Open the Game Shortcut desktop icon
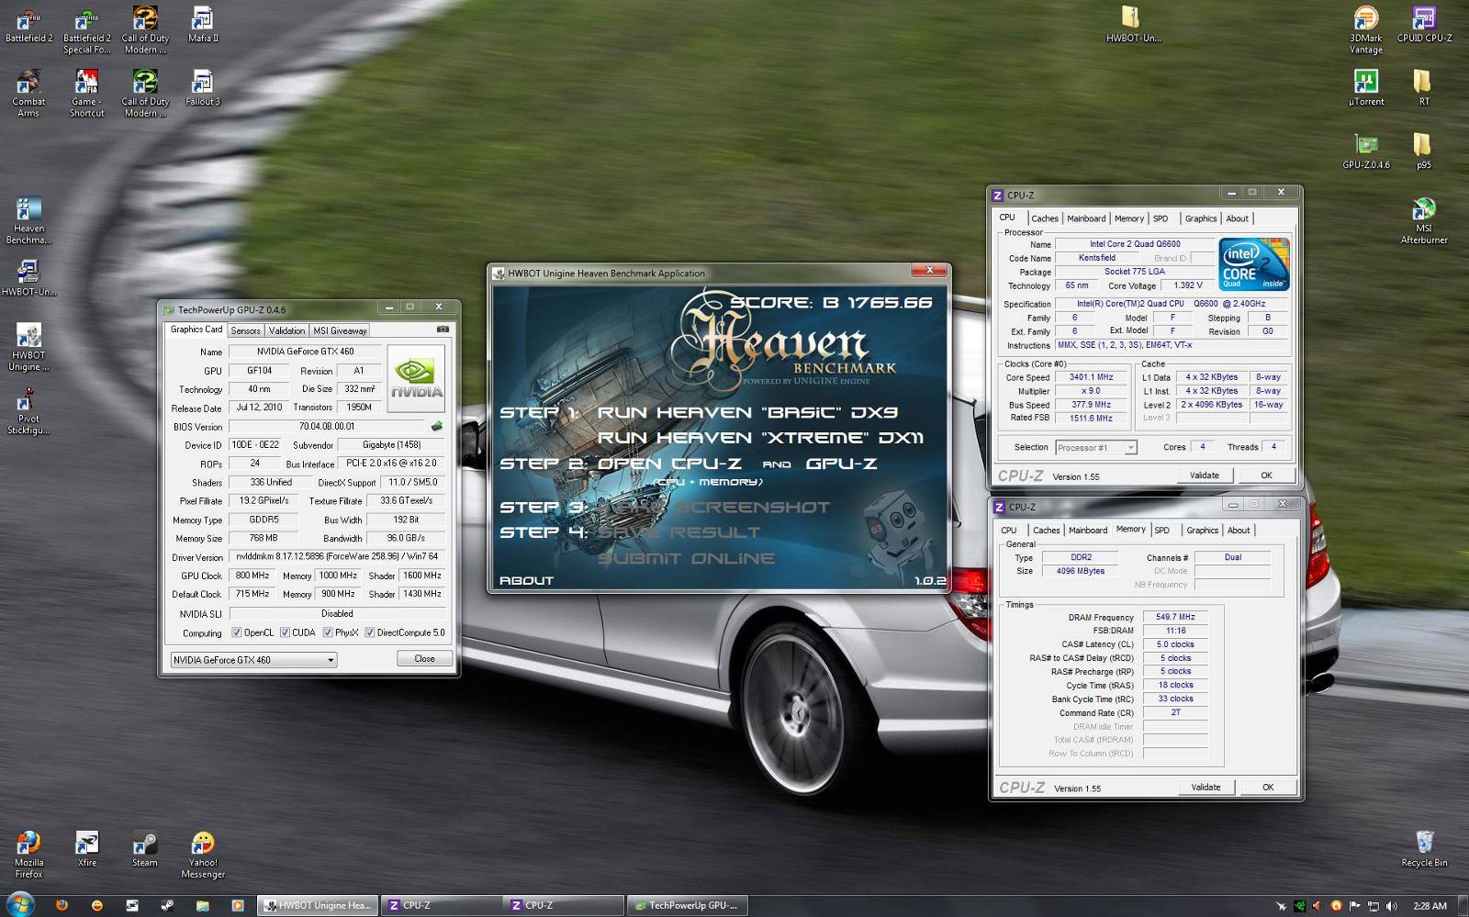Screen dimensions: 1469x917 [x=86, y=94]
